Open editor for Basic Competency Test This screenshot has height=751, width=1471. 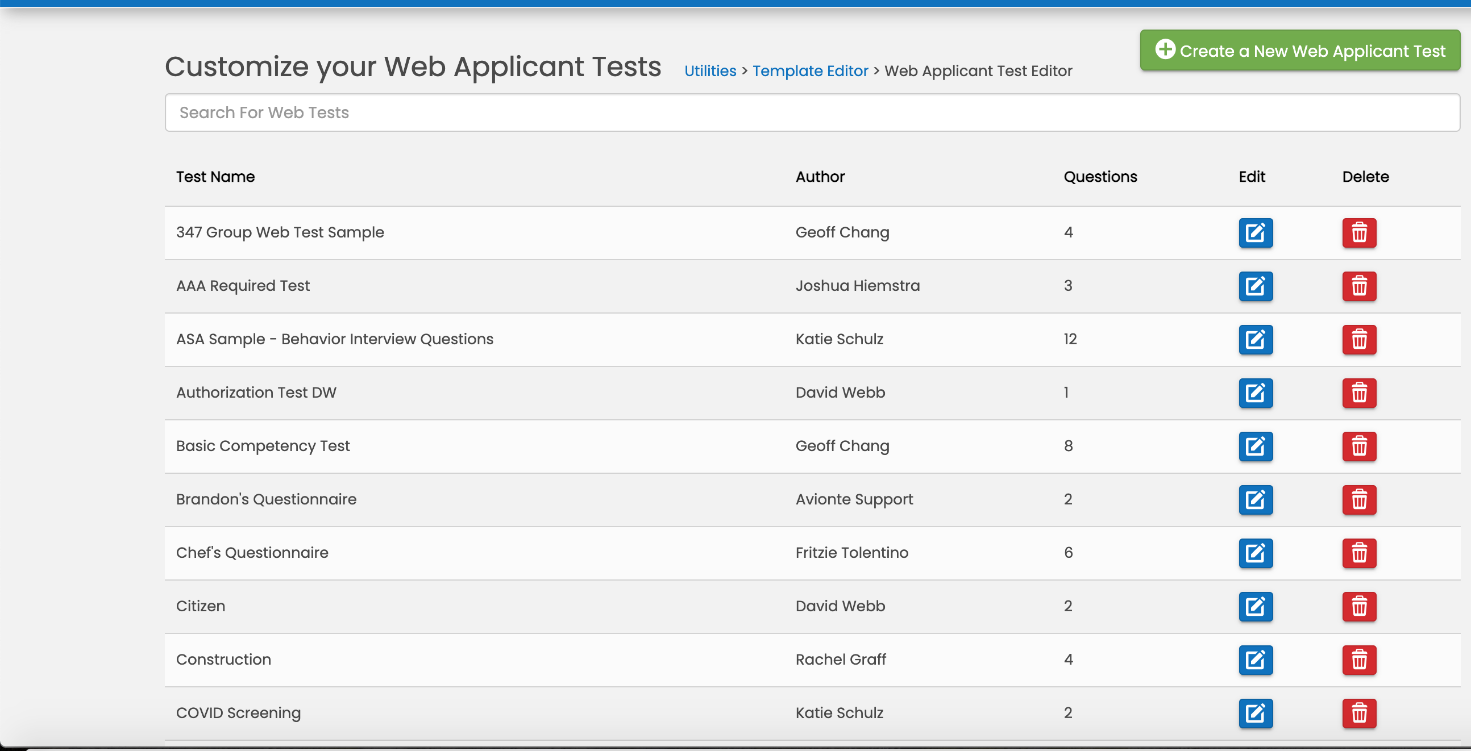[x=1255, y=447]
